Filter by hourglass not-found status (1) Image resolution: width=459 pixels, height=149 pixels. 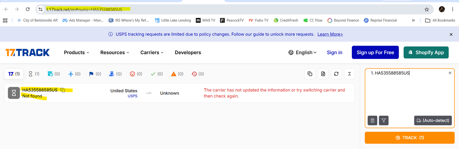click(x=34, y=74)
